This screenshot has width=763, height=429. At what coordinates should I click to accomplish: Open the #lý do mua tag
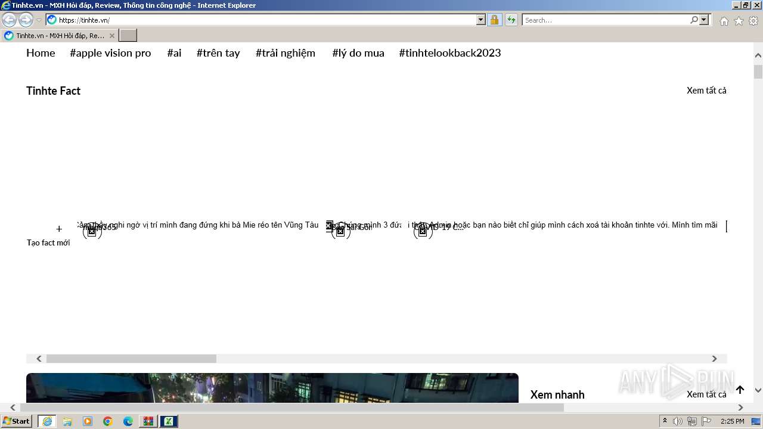point(358,53)
